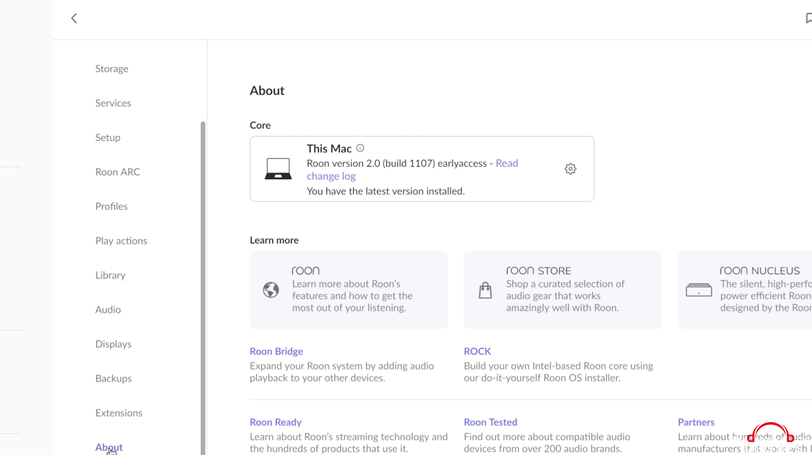Open the Roon Store card
Image resolution: width=812 pixels, height=455 pixels.
563,290
